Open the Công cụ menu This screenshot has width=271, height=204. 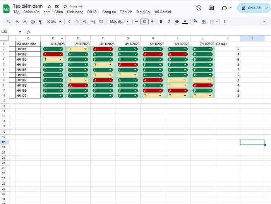109,12
